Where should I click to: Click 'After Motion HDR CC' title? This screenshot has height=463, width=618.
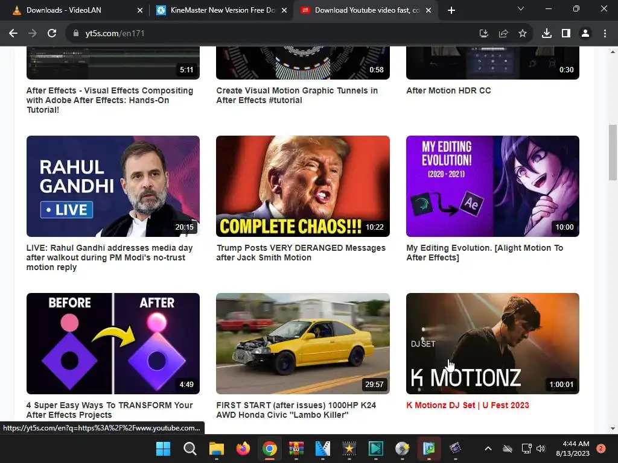click(448, 90)
